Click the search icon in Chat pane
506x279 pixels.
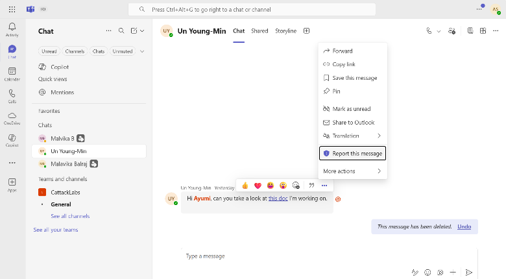tap(121, 30)
